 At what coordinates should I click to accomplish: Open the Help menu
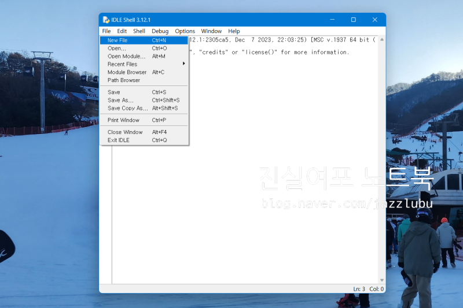[x=234, y=31]
